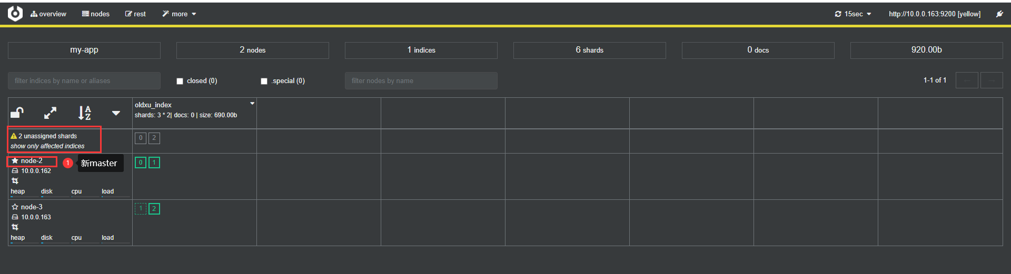Image resolution: width=1011 pixels, height=274 pixels.
Task: Focus the filter nodes by name field
Action: click(421, 80)
